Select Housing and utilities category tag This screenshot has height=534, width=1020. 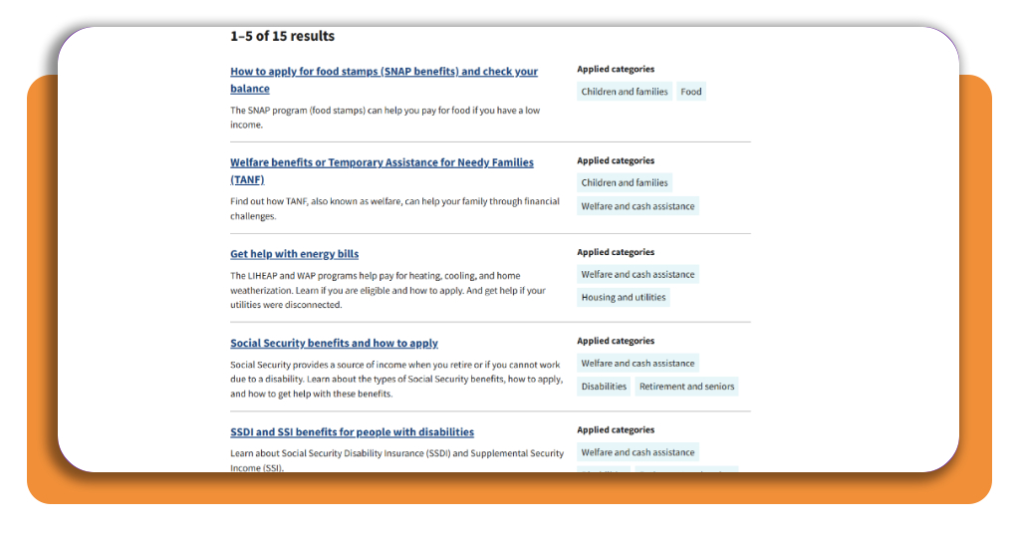pos(624,297)
